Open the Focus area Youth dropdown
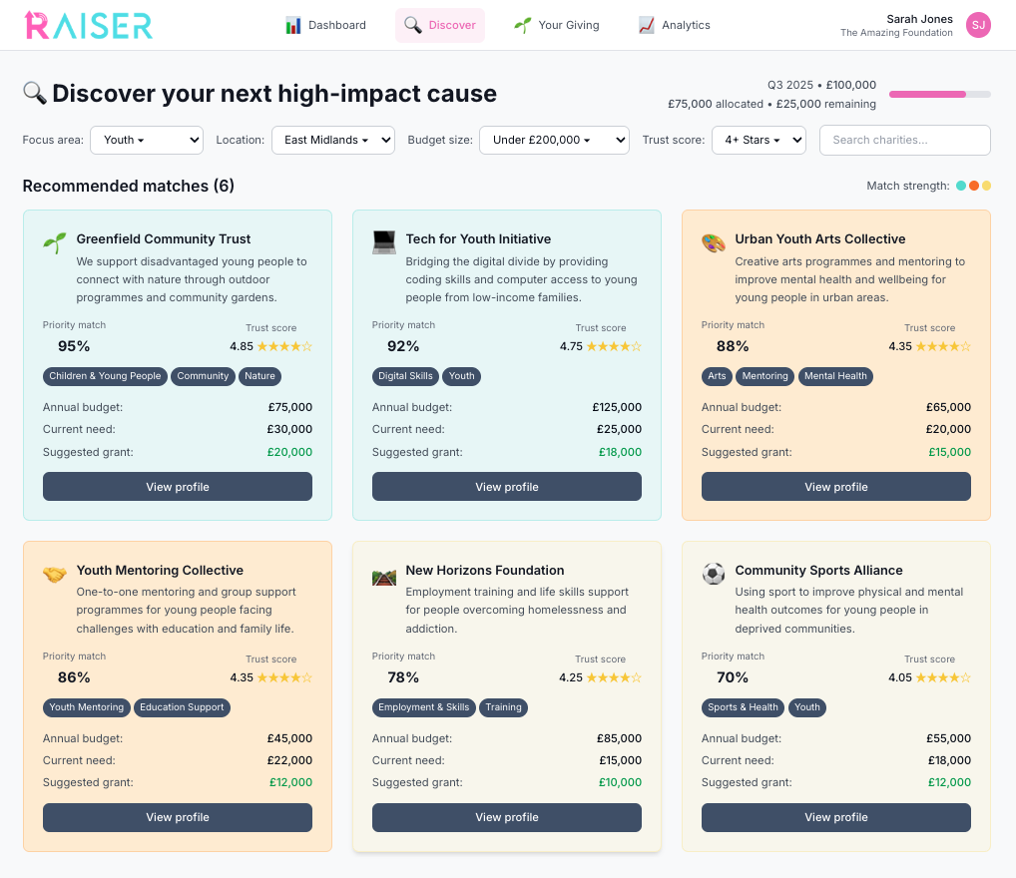The width and height of the screenshot is (1016, 878). pyautogui.click(x=147, y=140)
